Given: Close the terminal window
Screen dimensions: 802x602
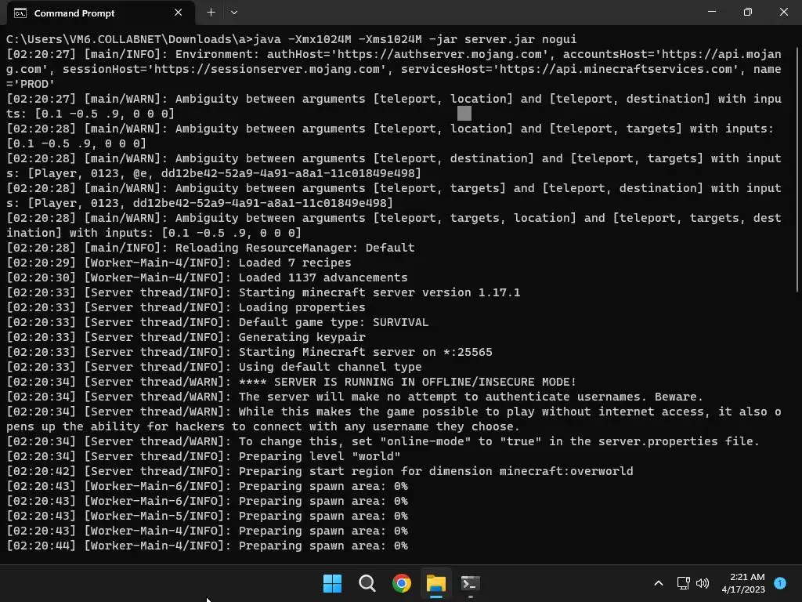Looking at the screenshot, I should click(783, 12).
